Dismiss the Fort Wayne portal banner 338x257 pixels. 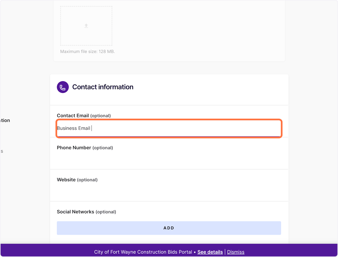tap(236, 252)
